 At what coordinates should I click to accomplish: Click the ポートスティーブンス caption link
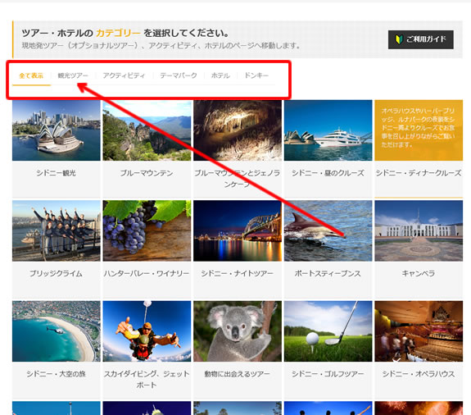(x=328, y=273)
